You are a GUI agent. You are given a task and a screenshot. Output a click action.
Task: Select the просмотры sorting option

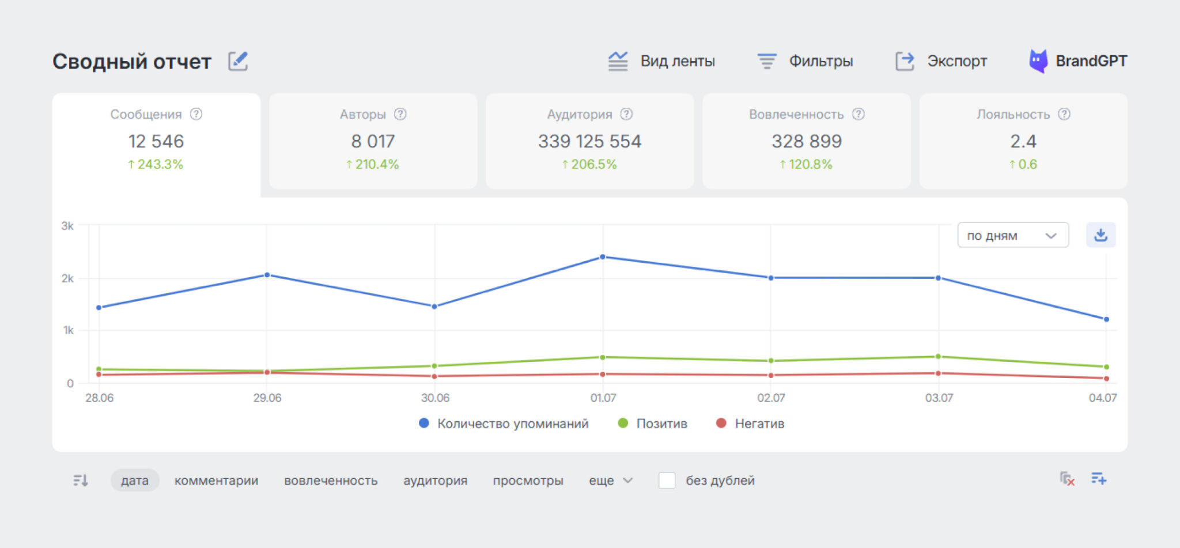(528, 480)
